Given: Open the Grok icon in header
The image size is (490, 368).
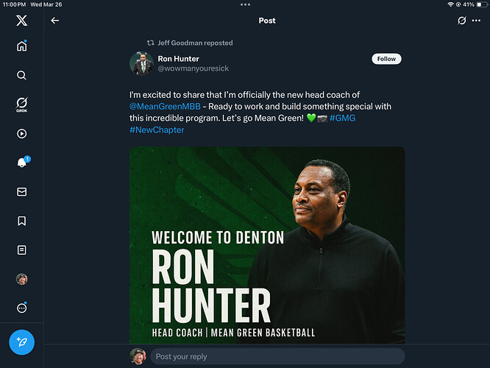Looking at the screenshot, I should 461,21.
